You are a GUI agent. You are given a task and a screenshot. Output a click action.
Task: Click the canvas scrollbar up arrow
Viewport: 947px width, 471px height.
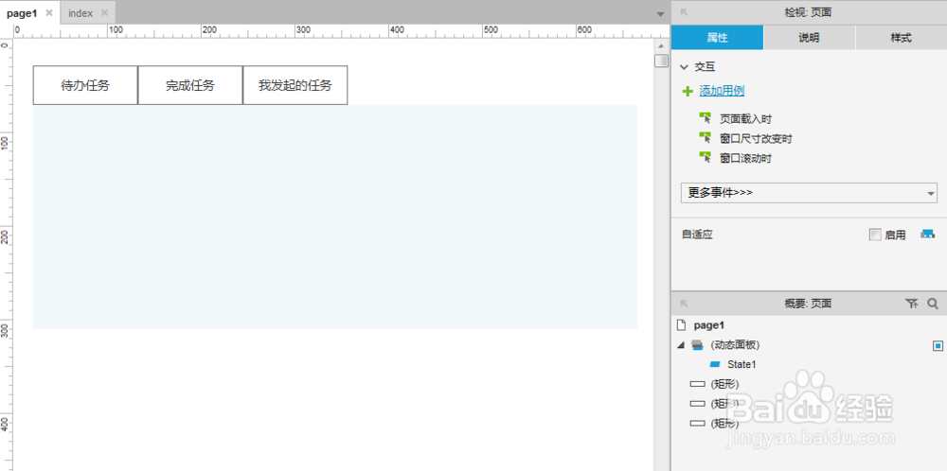[662, 45]
